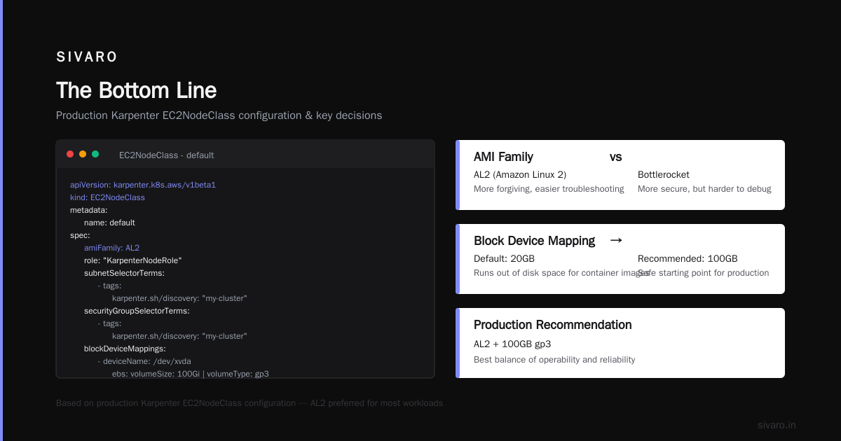
Task: Click the 'role: "KarpenterNodeRole"' line
Action: pyautogui.click(x=133, y=260)
